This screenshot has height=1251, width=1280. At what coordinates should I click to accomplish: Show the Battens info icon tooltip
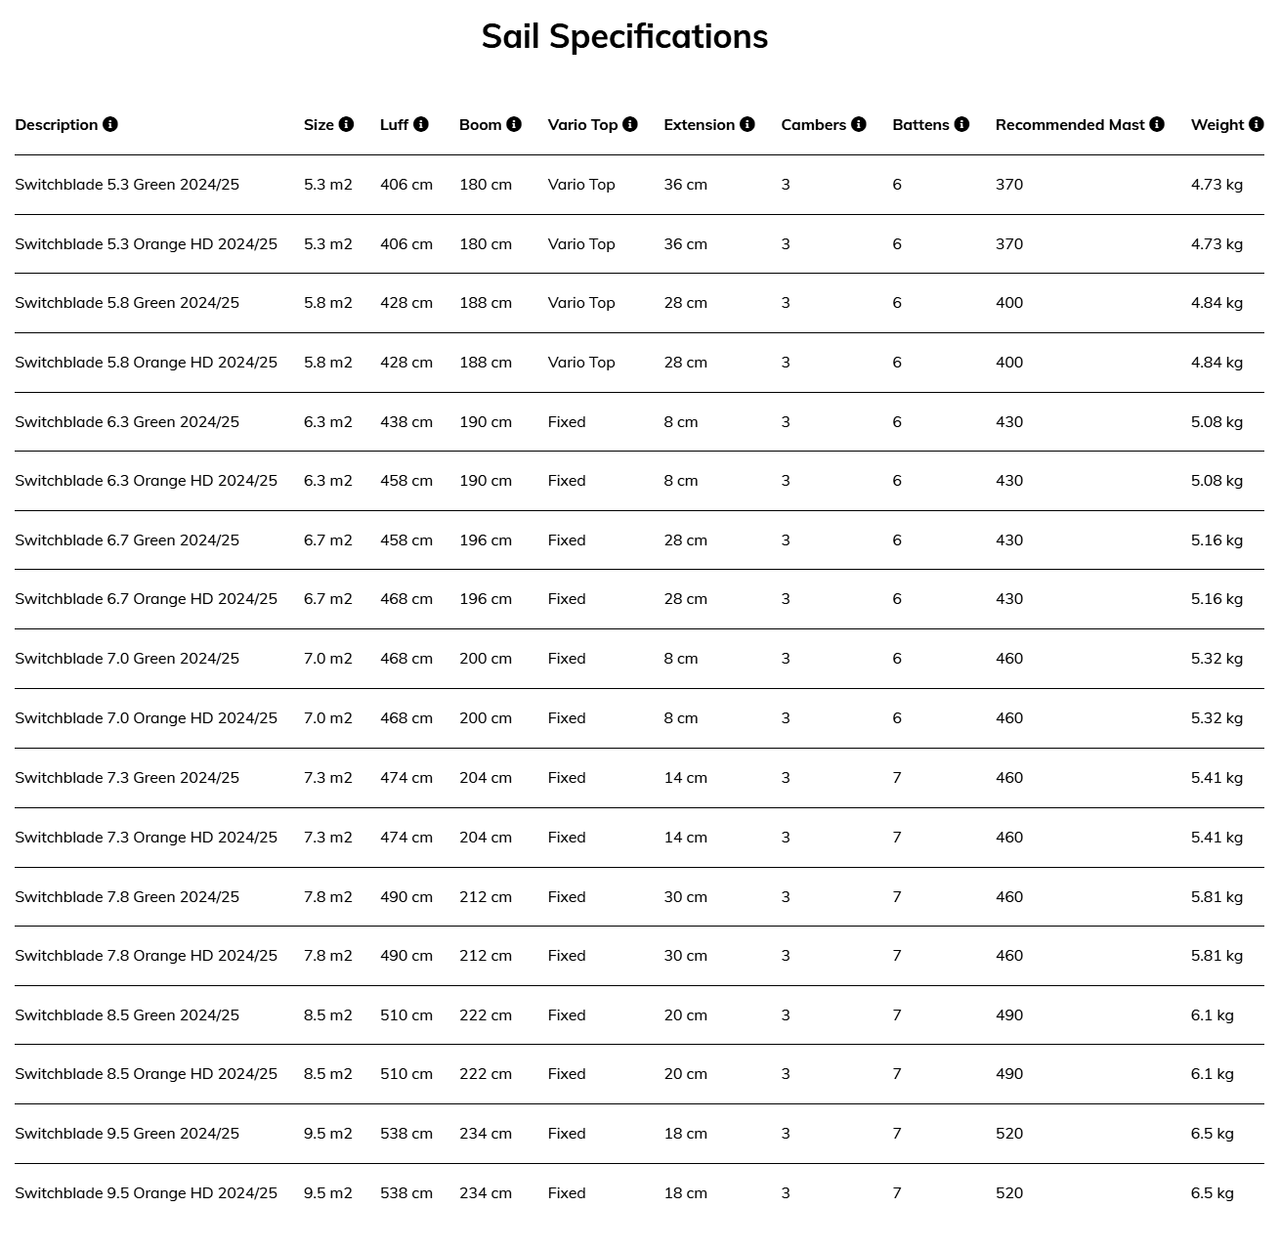pyautogui.click(x=961, y=124)
